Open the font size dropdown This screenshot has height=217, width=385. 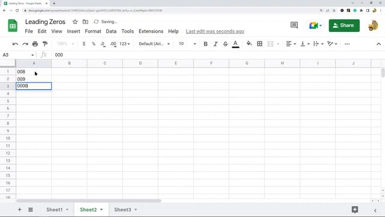(187, 44)
